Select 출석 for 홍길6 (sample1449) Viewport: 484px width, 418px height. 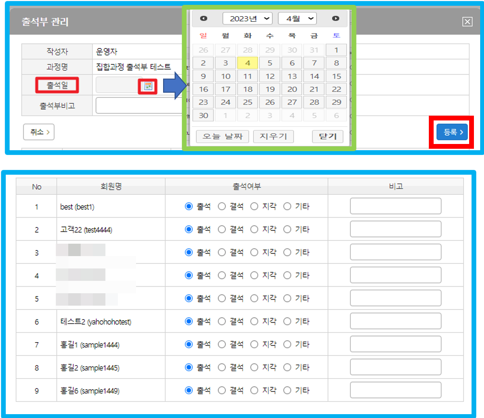189,391
